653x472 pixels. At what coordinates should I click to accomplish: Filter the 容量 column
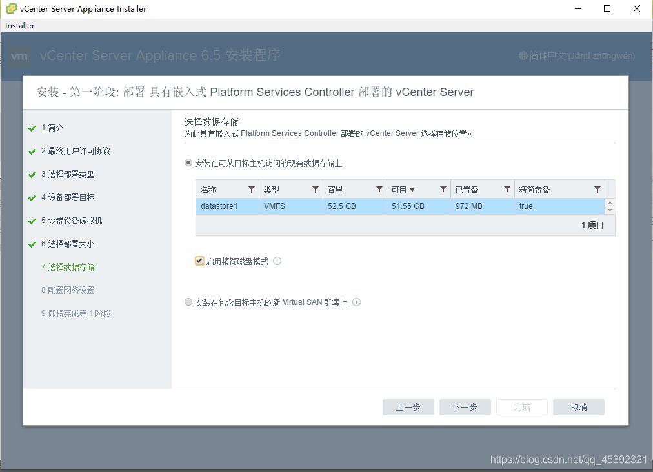[x=379, y=190]
